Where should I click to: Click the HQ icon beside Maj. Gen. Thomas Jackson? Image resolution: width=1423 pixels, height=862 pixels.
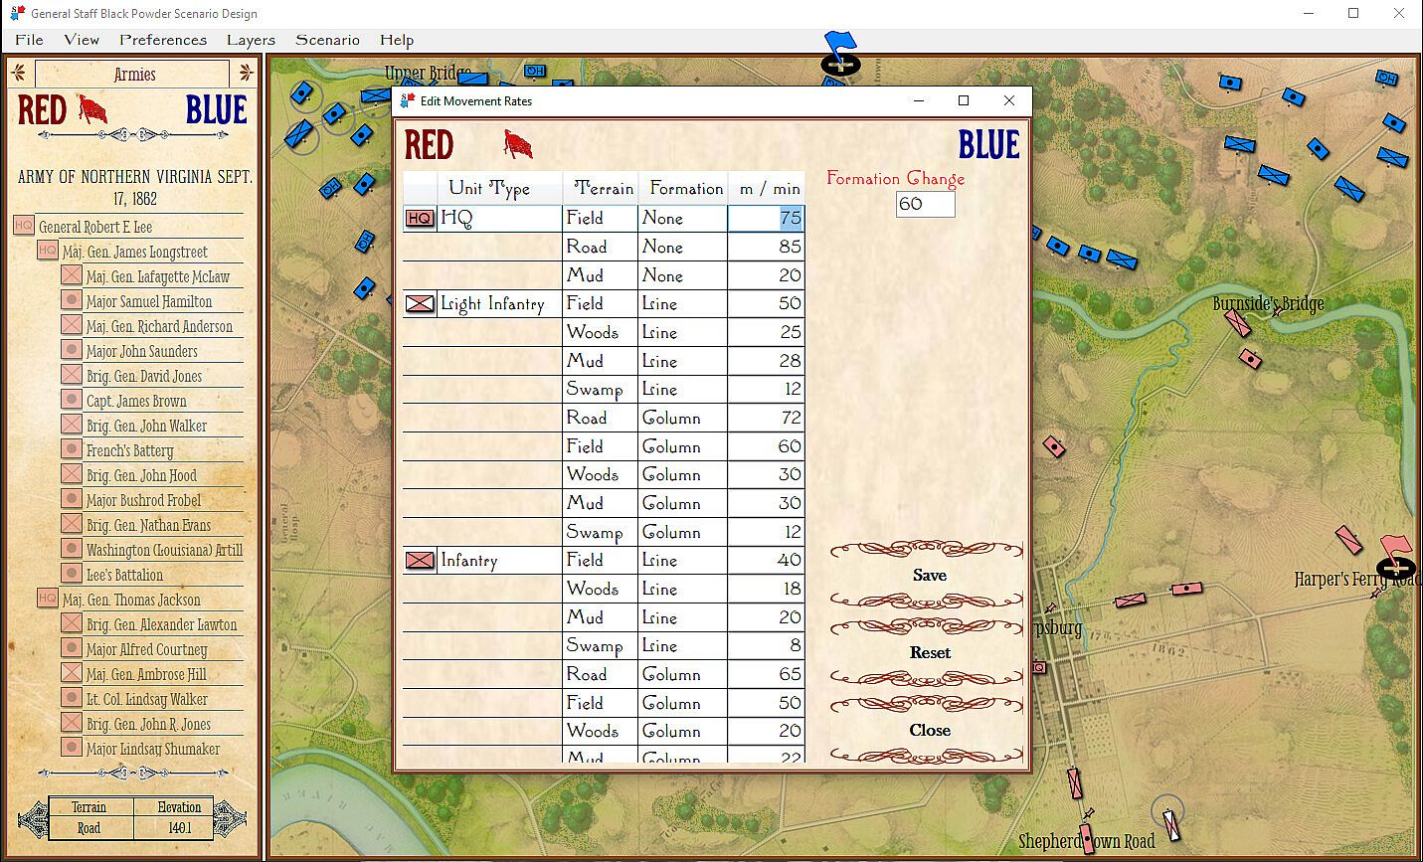tap(48, 599)
